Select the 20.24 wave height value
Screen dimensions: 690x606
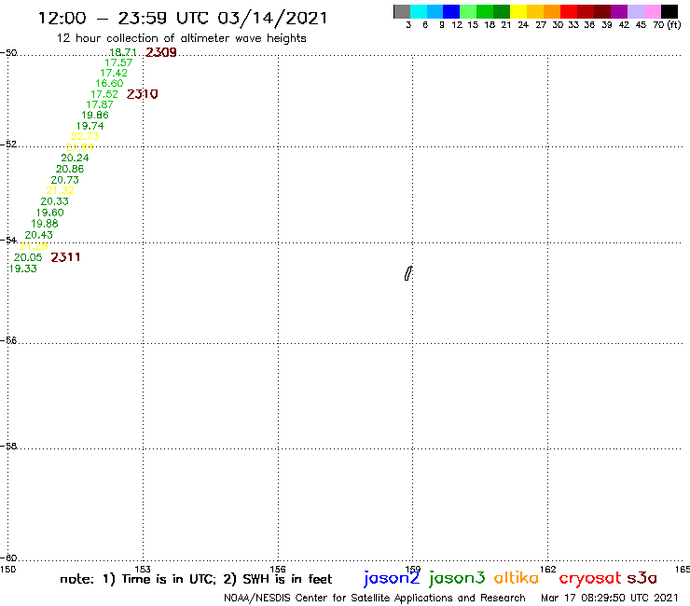[x=75, y=158]
